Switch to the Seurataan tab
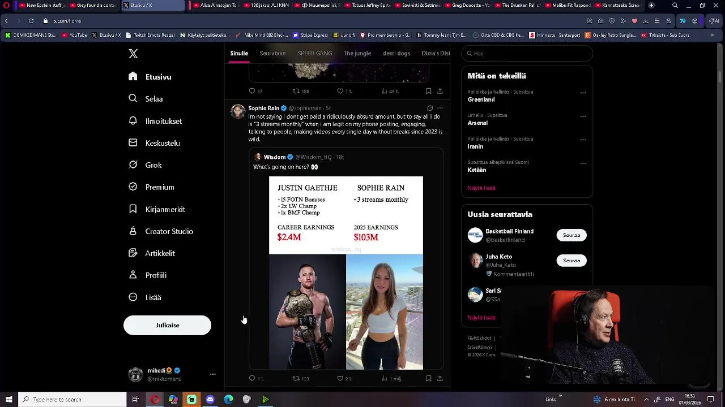Screen dimensions: 725x407 pyautogui.click(x=272, y=53)
